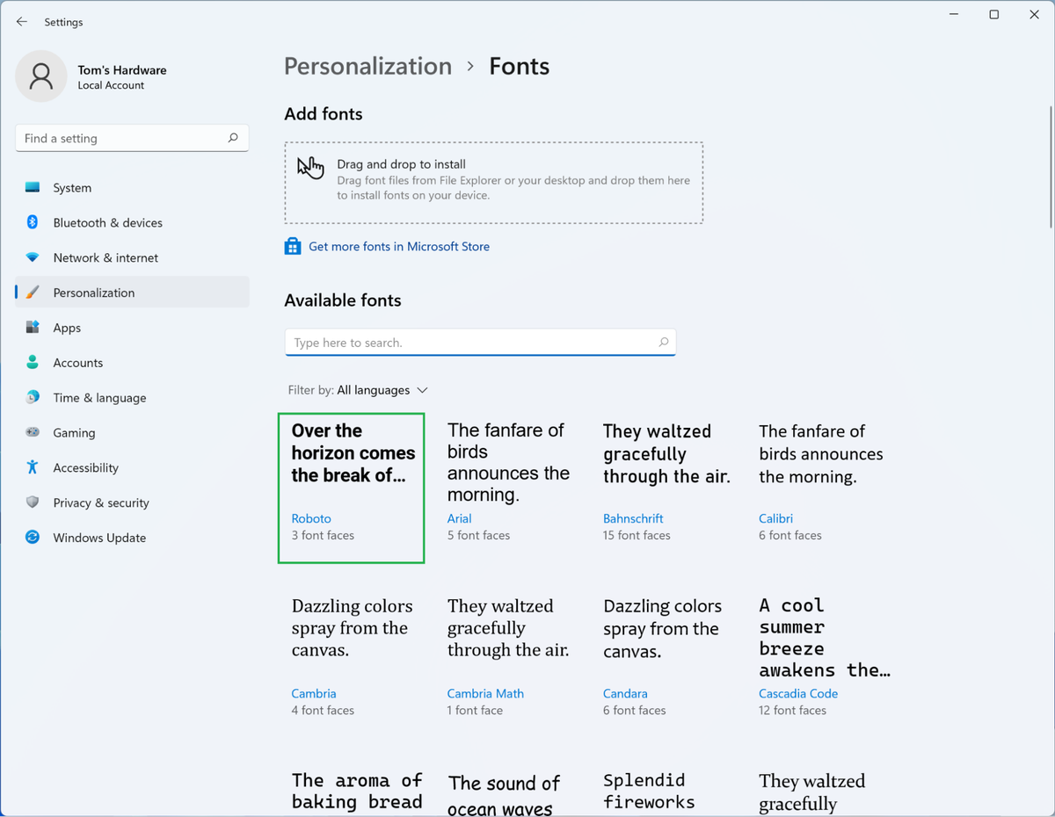Open Accounts settings from the sidebar
Image resolution: width=1055 pixels, height=817 pixels.
[x=79, y=362]
